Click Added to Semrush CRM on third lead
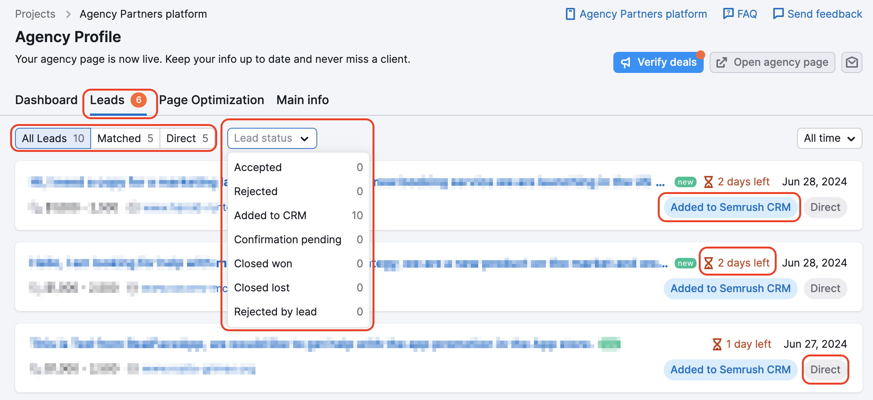The width and height of the screenshot is (873, 400). tap(730, 370)
